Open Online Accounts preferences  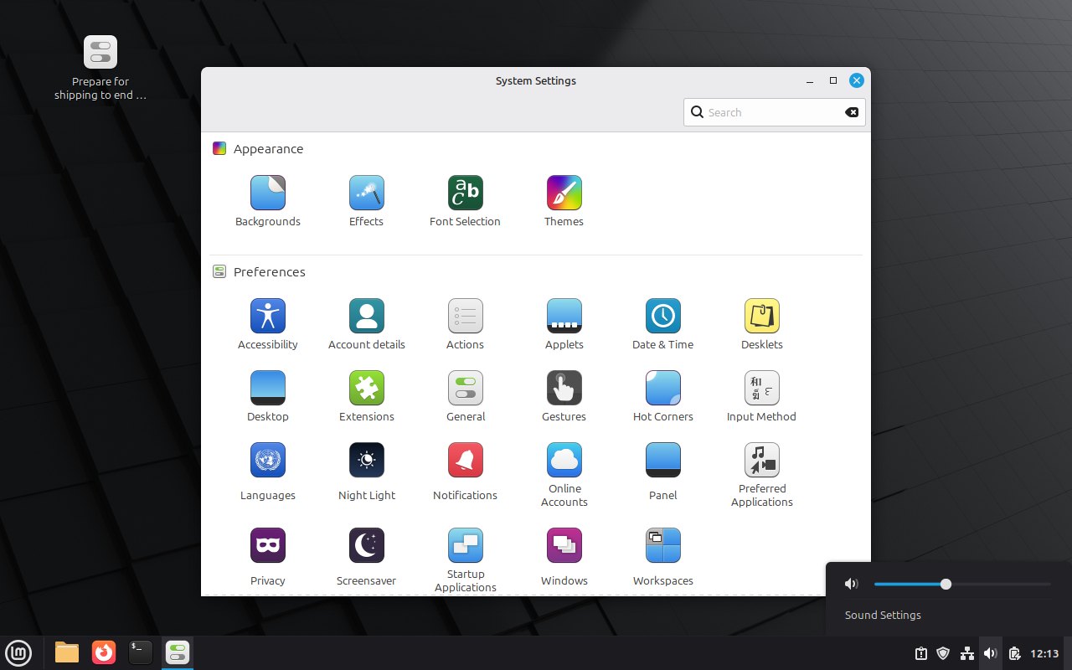pos(564,475)
